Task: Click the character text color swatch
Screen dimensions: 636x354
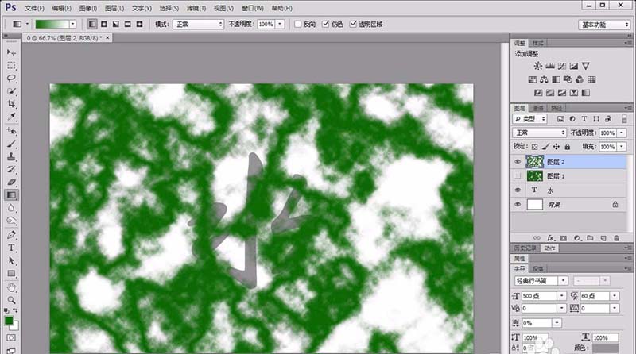Action: click(x=605, y=348)
